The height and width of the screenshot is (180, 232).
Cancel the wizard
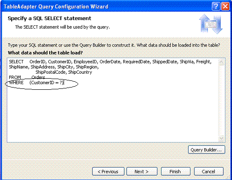tap(208, 172)
